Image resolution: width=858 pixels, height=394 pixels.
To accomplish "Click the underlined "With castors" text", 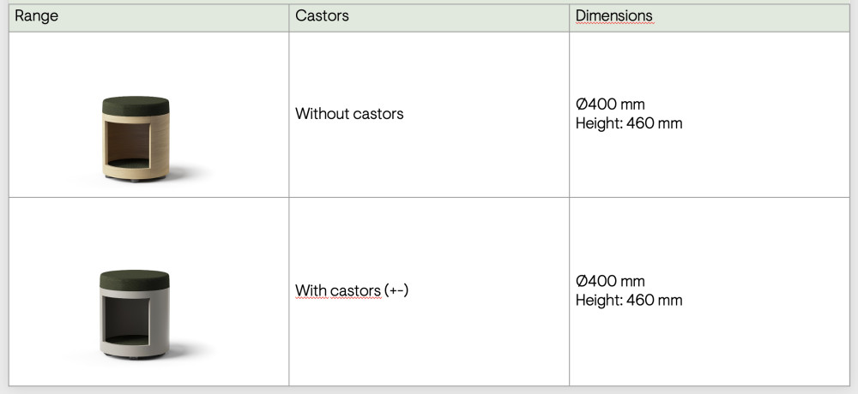I will 338,290.
